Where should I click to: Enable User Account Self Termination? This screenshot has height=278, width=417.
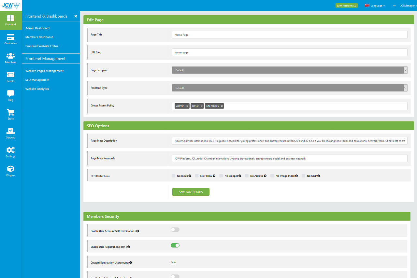(175, 229)
